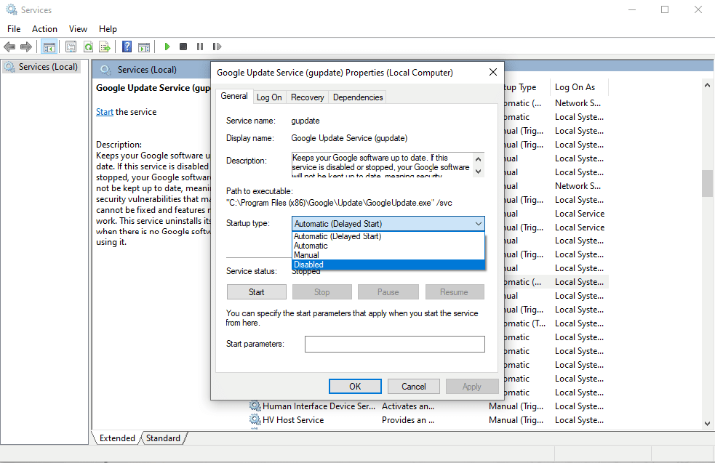This screenshot has height=463, width=715.
Task: Click the services list scroll up arrow
Action: 707,85
